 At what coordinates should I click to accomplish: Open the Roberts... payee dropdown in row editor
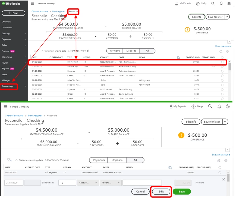click(111, 183)
